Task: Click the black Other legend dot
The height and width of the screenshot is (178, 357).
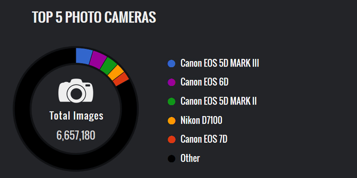Action: click(171, 159)
